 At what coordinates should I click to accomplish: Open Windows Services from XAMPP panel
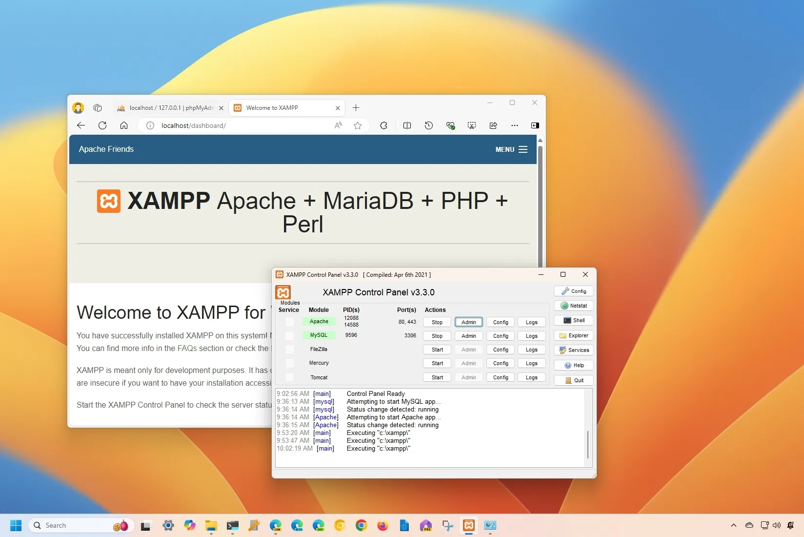573,350
